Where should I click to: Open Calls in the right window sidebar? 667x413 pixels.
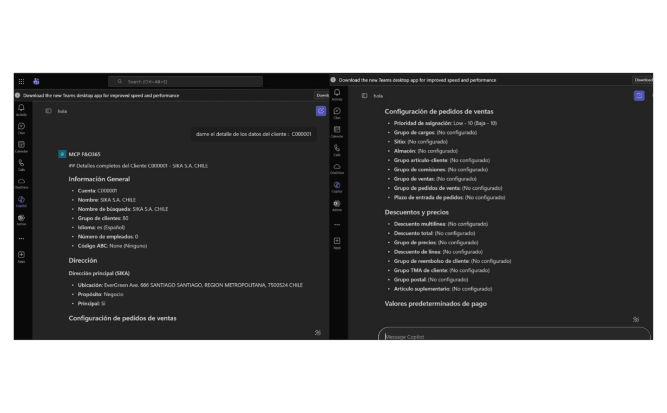pyautogui.click(x=337, y=150)
